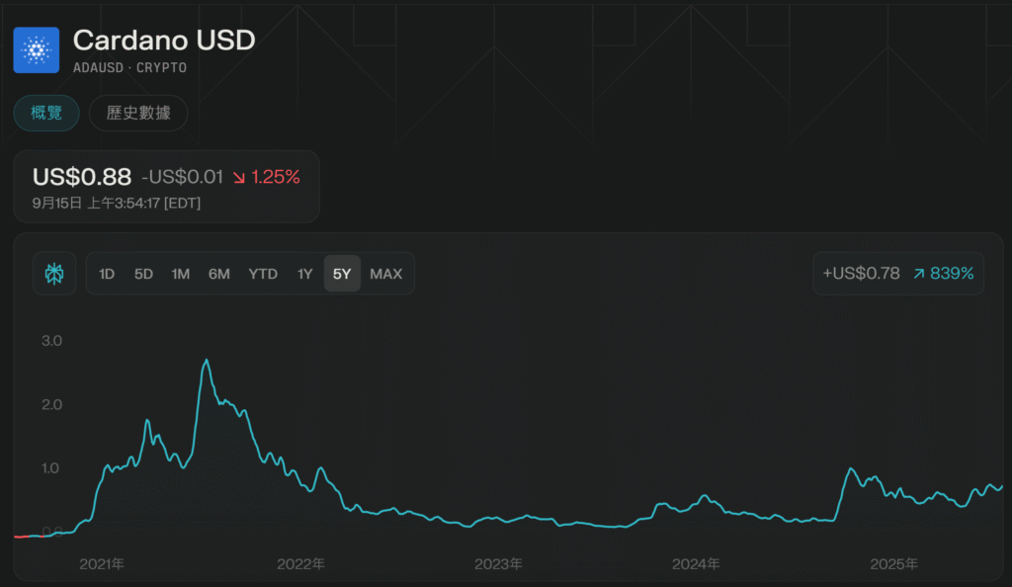Image resolution: width=1012 pixels, height=587 pixels.
Task: Click the ADAUSD · CRYPTO ticker label
Action: click(129, 68)
